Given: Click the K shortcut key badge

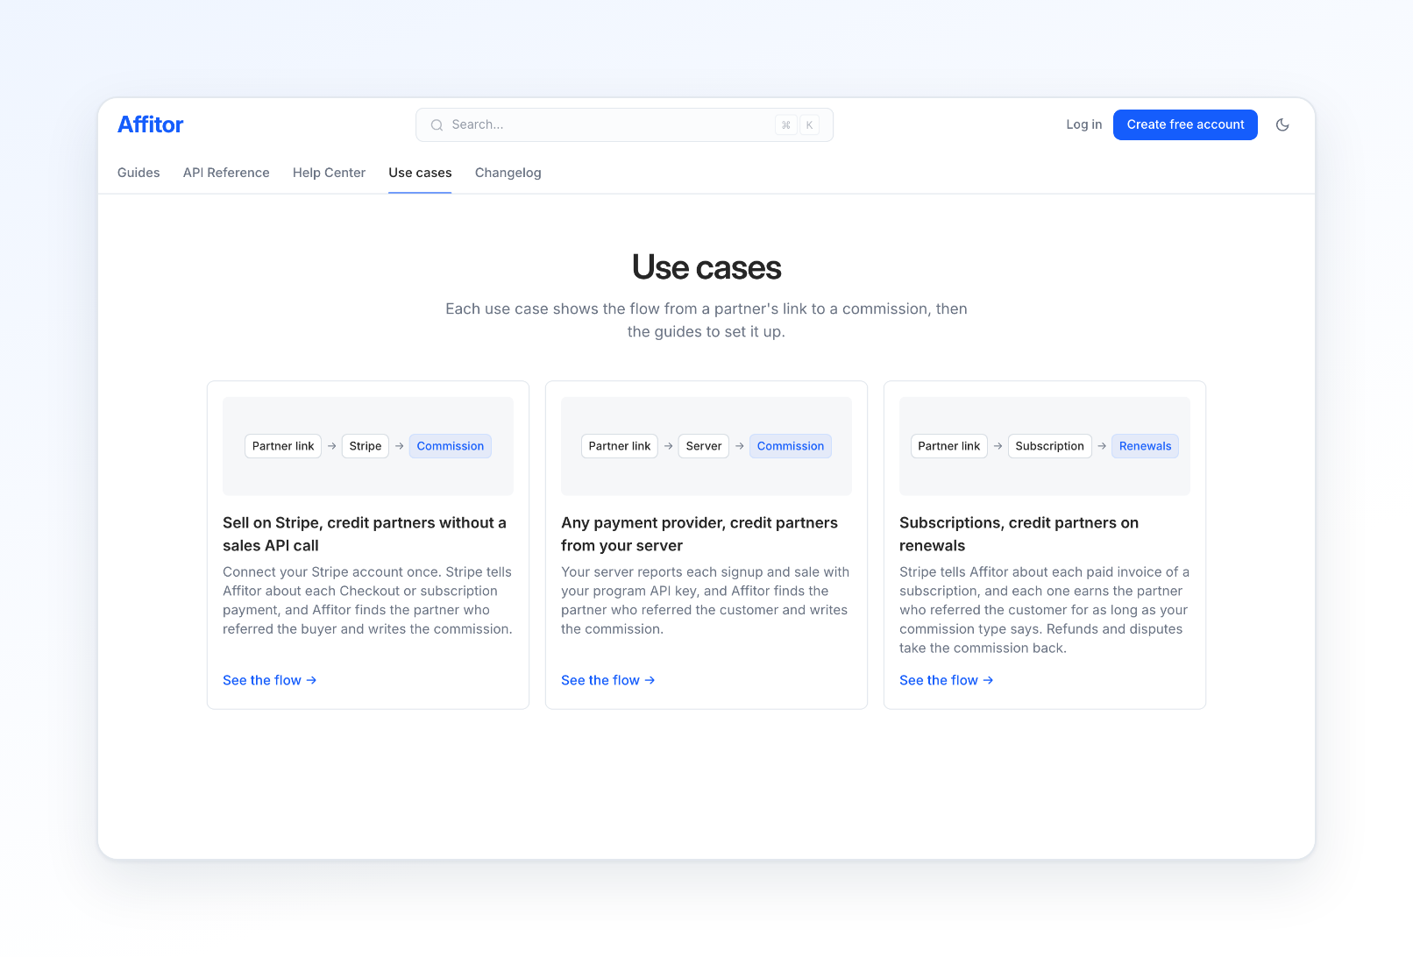Looking at the screenshot, I should click(809, 125).
